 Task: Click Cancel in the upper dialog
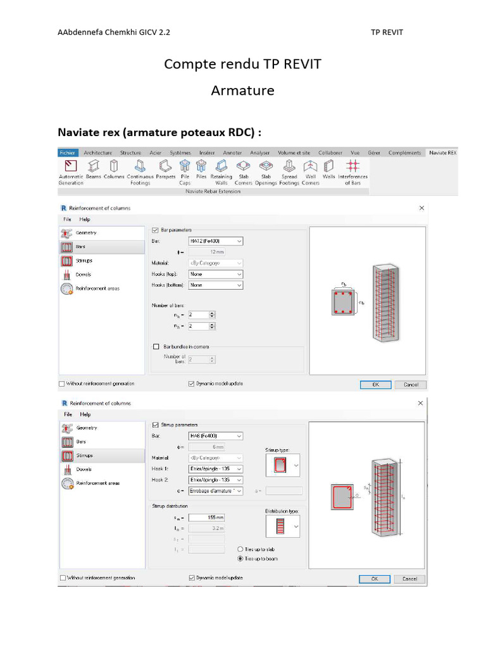(x=411, y=385)
